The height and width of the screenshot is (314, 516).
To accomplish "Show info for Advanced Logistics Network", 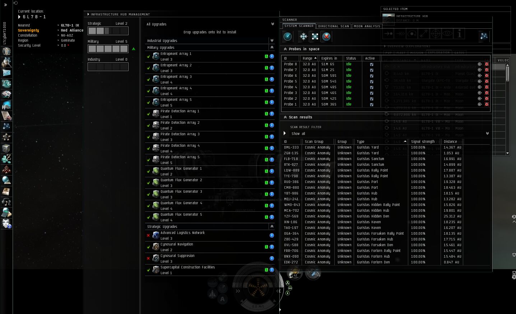I will pos(272,235).
